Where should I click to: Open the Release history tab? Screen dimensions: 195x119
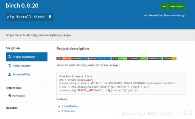[x=21, y=66]
